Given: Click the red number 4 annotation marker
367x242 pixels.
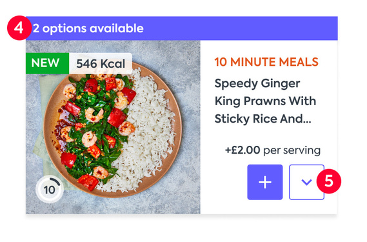Looking at the screenshot, I should pyautogui.click(x=19, y=28).
